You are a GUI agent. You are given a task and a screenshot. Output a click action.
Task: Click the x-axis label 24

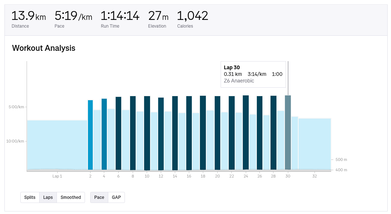(246, 176)
